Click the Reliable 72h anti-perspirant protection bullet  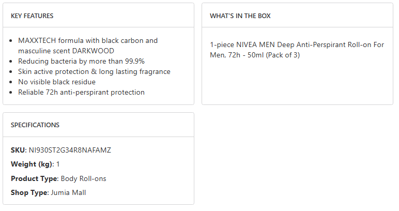[81, 92]
